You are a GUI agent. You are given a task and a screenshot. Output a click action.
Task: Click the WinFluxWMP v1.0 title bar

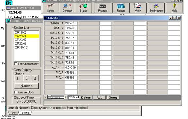tap(24, 8)
